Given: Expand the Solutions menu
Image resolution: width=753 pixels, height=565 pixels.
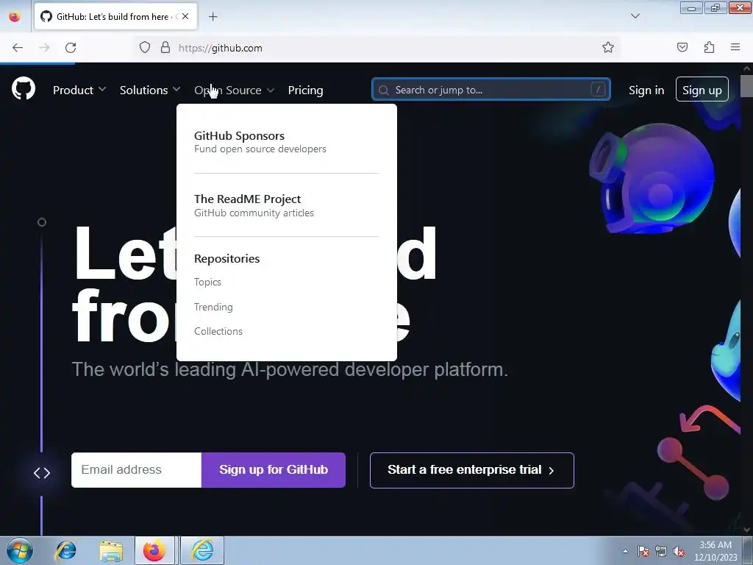Looking at the screenshot, I should (150, 90).
